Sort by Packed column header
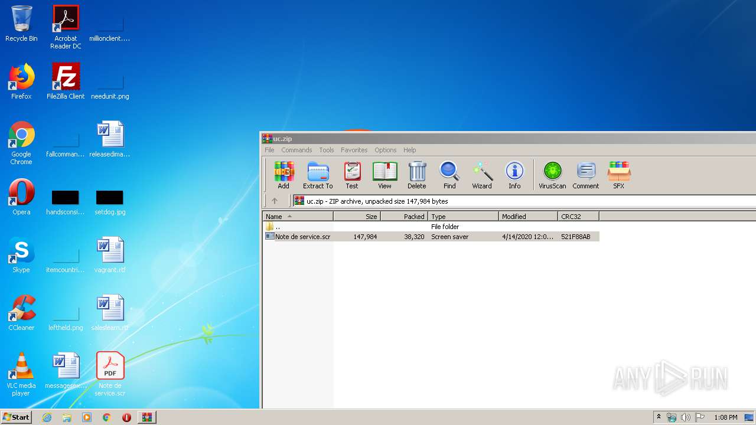The height and width of the screenshot is (425, 756). [x=405, y=217]
